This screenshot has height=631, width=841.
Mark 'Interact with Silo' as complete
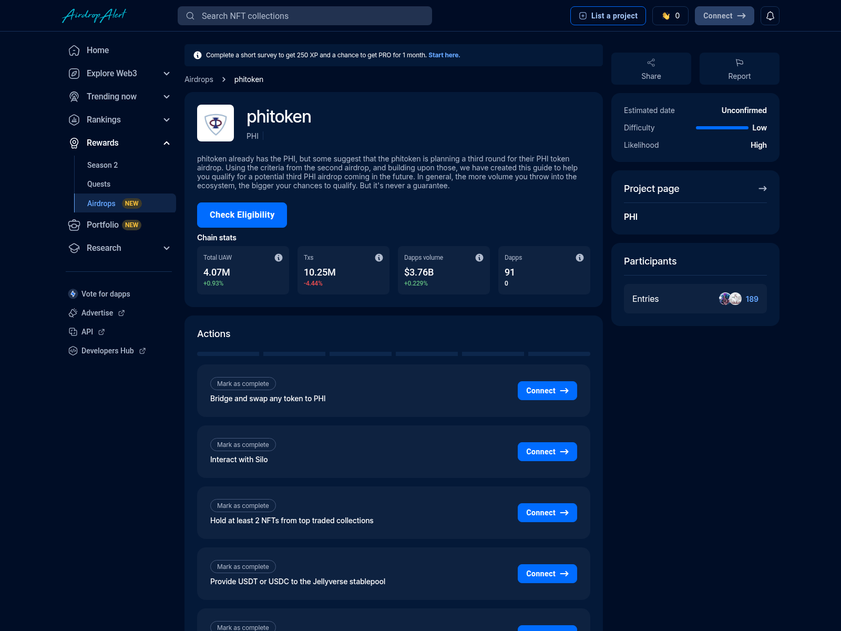tap(242, 444)
